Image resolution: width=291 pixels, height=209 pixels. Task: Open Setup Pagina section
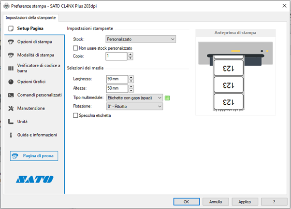tap(34, 28)
